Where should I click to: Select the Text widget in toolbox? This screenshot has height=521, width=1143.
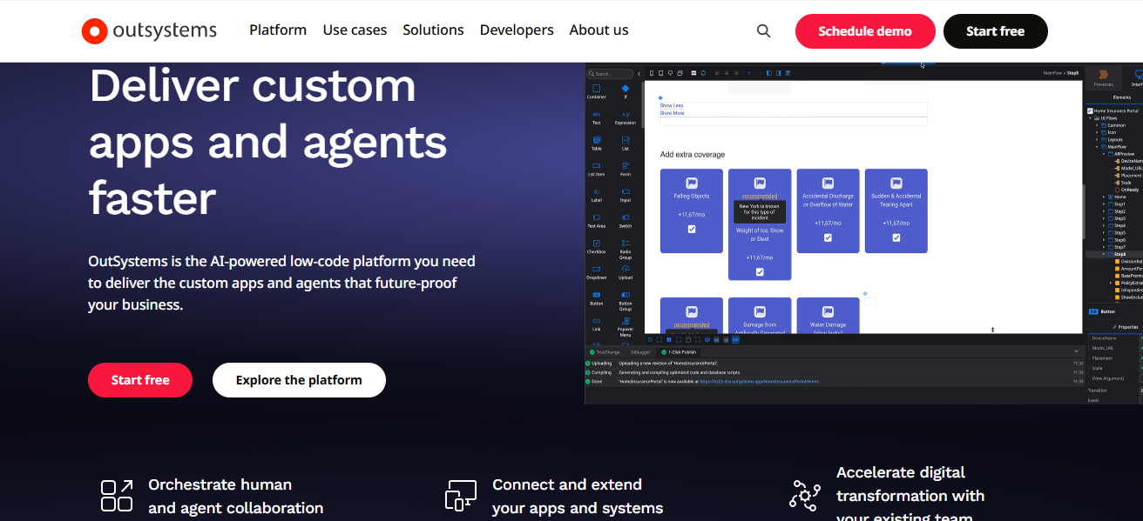597,117
